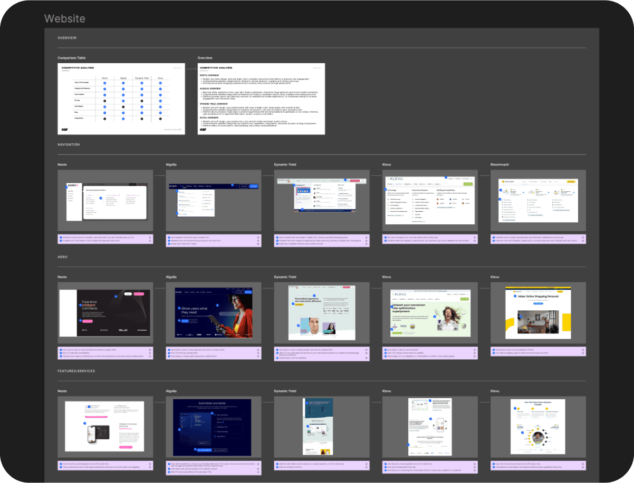Select the Nosto features screenshot frame
This screenshot has height=483, width=634.
105,426
